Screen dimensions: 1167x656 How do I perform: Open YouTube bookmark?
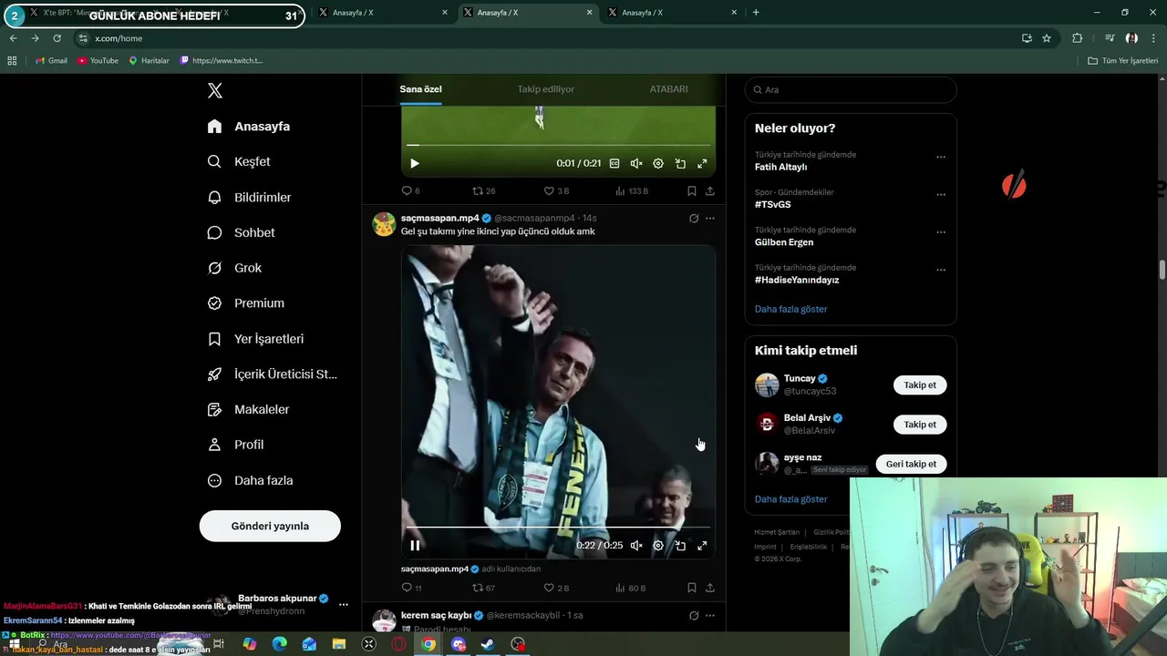pyautogui.click(x=98, y=60)
